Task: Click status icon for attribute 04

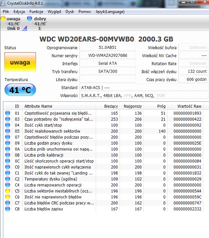Action: tap(8, 125)
